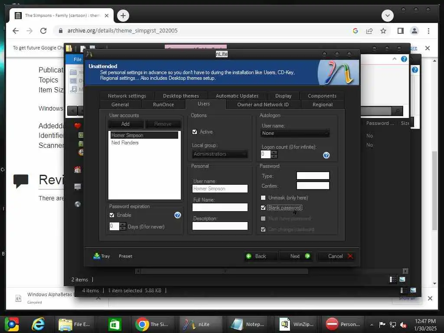The height and width of the screenshot is (333, 444).
Task: Click Next to continue in nLite
Action: pyautogui.click(x=296, y=256)
